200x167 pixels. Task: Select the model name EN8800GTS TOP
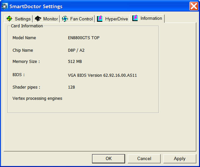(x=84, y=38)
